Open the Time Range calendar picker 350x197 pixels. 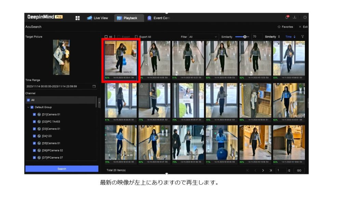point(94,86)
